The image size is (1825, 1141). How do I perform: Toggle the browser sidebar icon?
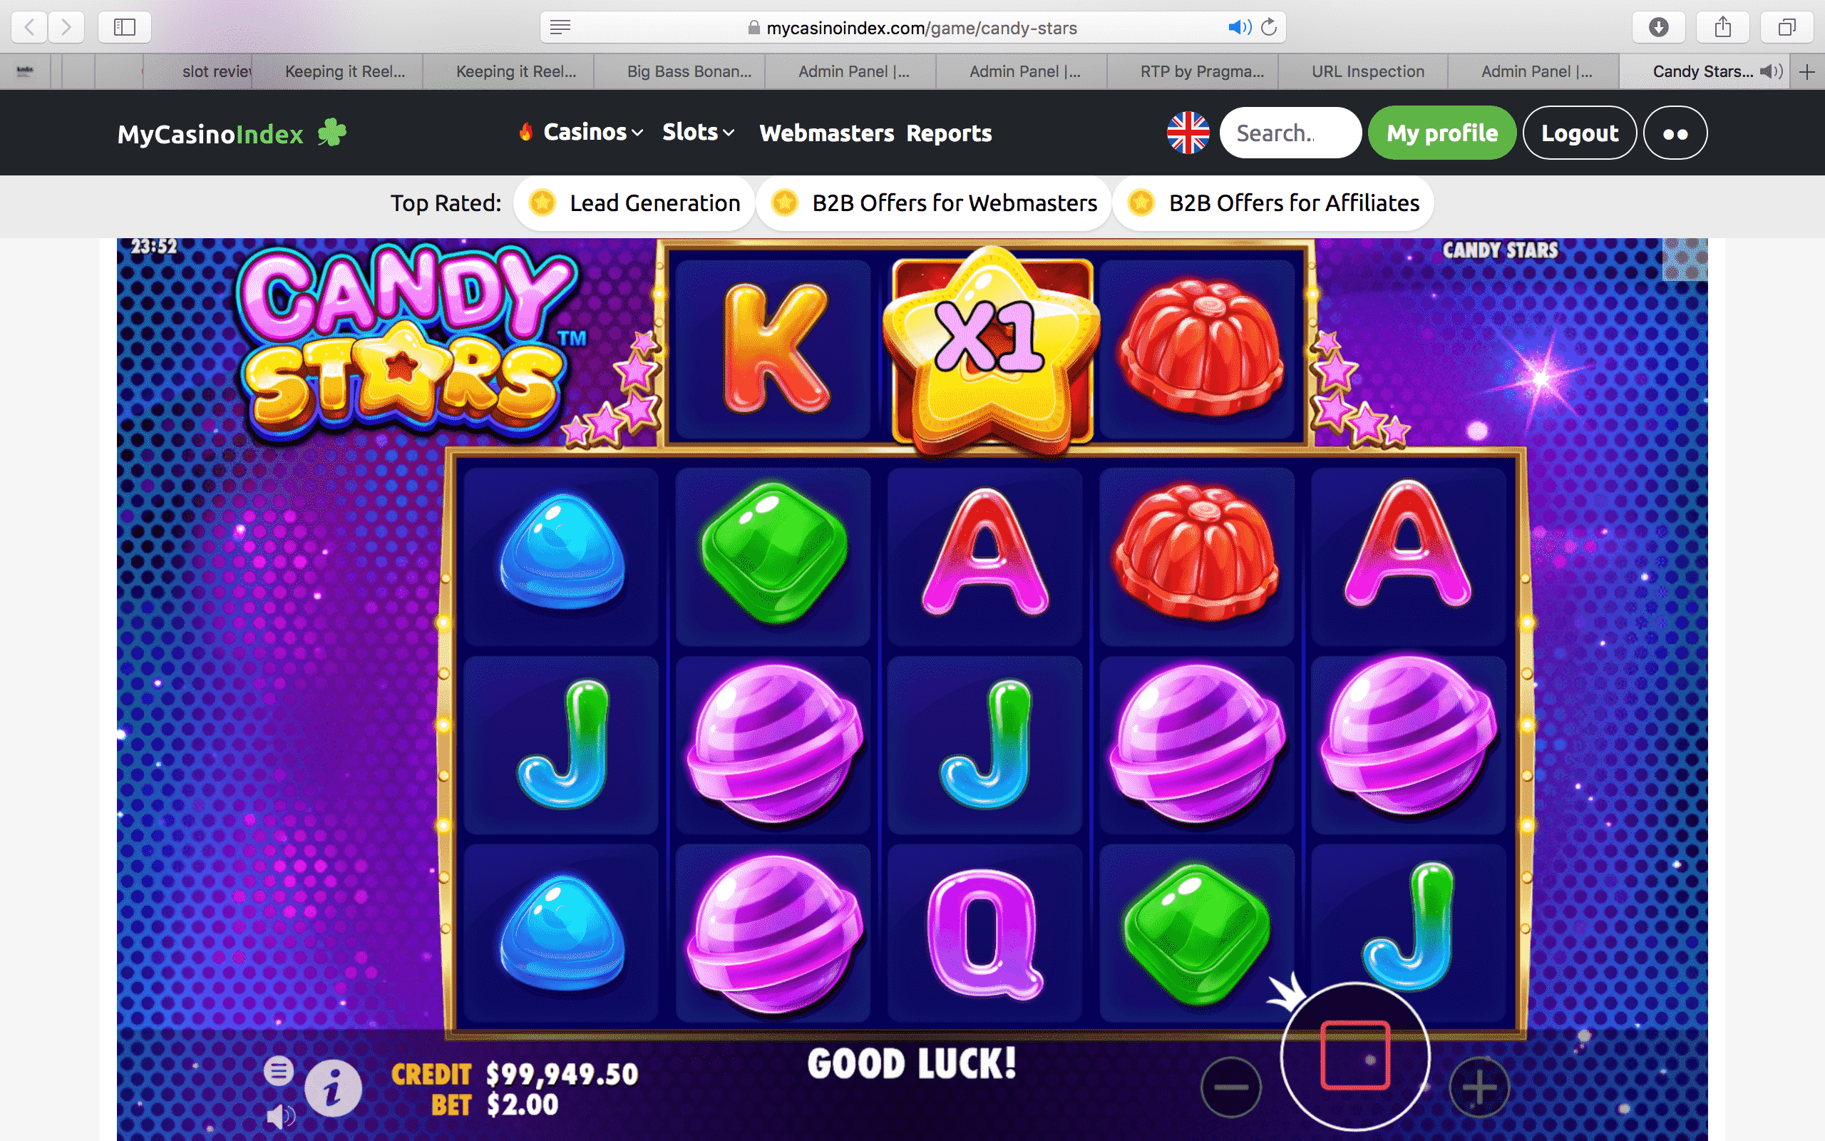(125, 27)
